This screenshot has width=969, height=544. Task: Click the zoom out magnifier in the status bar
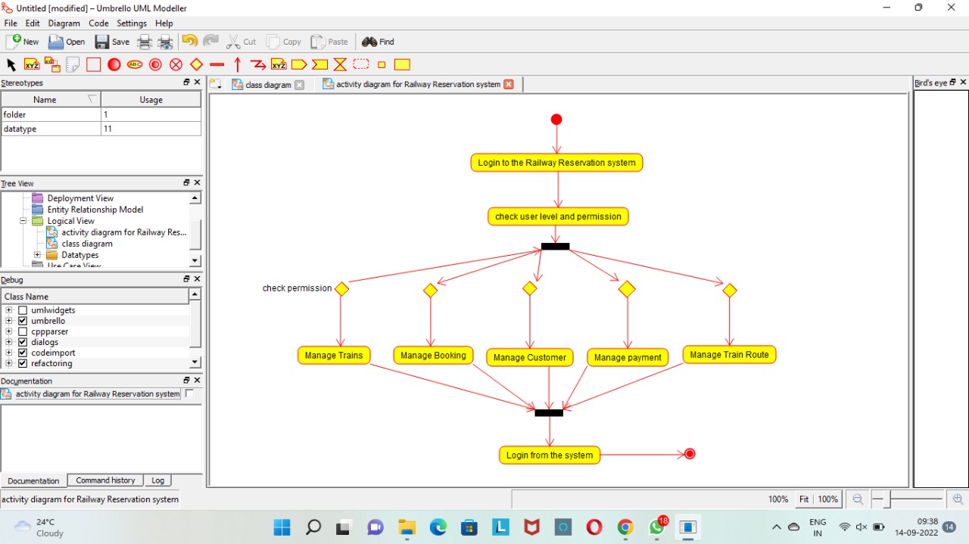tap(858, 499)
